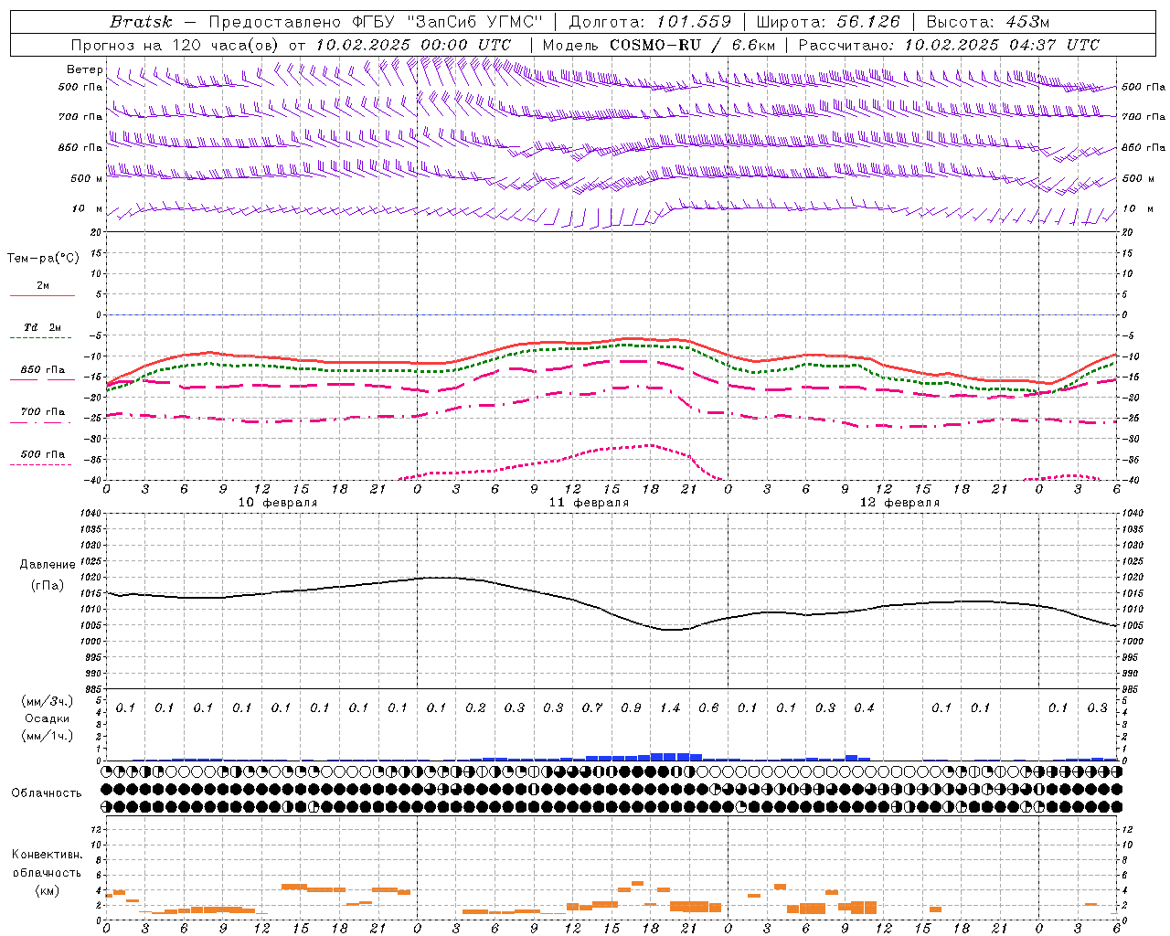The height and width of the screenshot is (936, 1170).
Task: Click the Bratsk station name in header
Action: (x=141, y=22)
